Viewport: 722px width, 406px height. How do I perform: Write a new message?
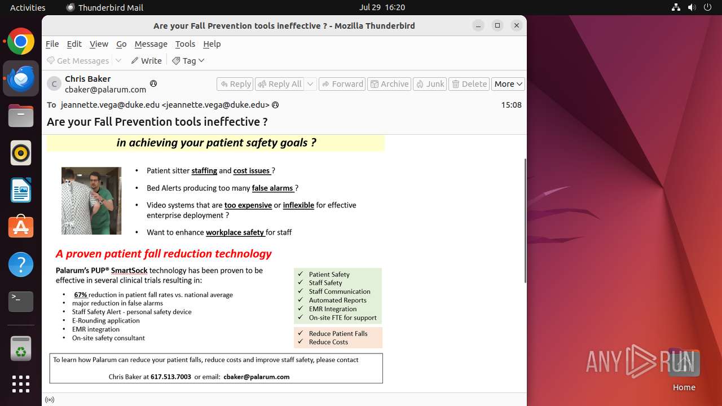(146, 60)
